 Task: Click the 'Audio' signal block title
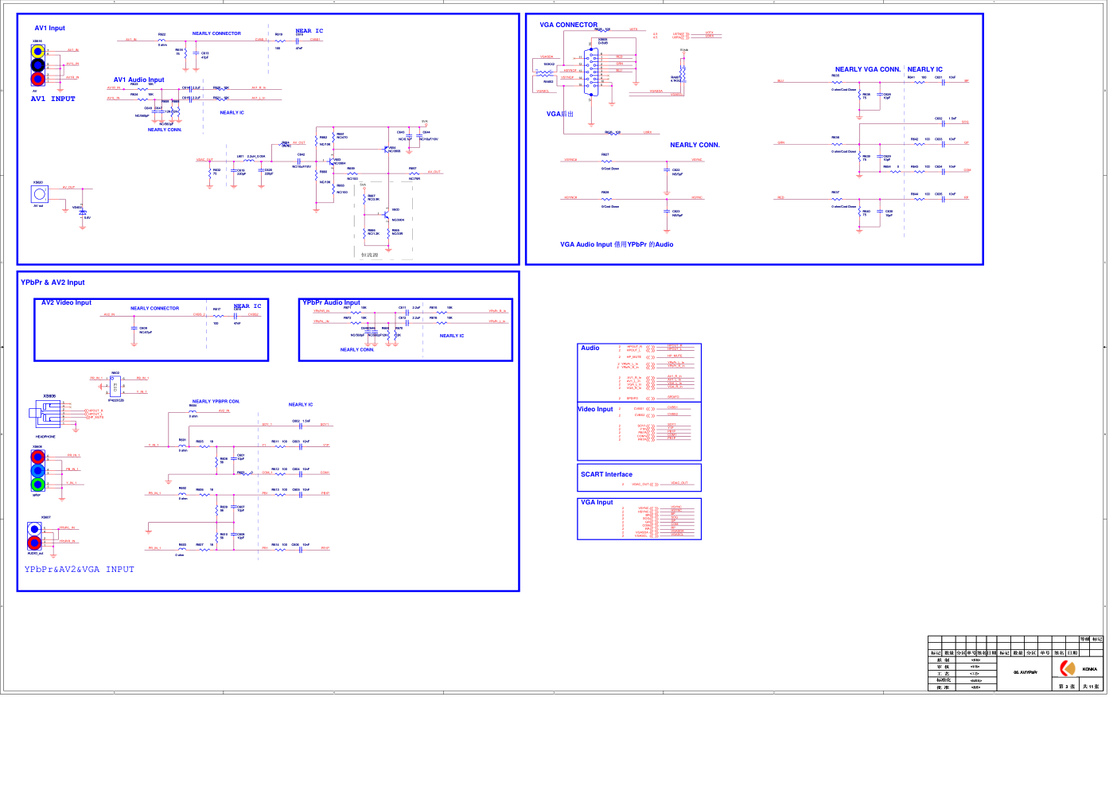pos(590,348)
